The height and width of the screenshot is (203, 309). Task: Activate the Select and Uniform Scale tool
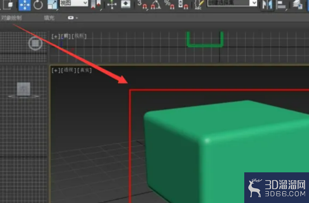(52, 5)
